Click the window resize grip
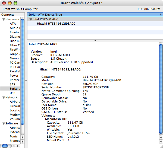The image size is (163, 148). [x=161, y=146]
